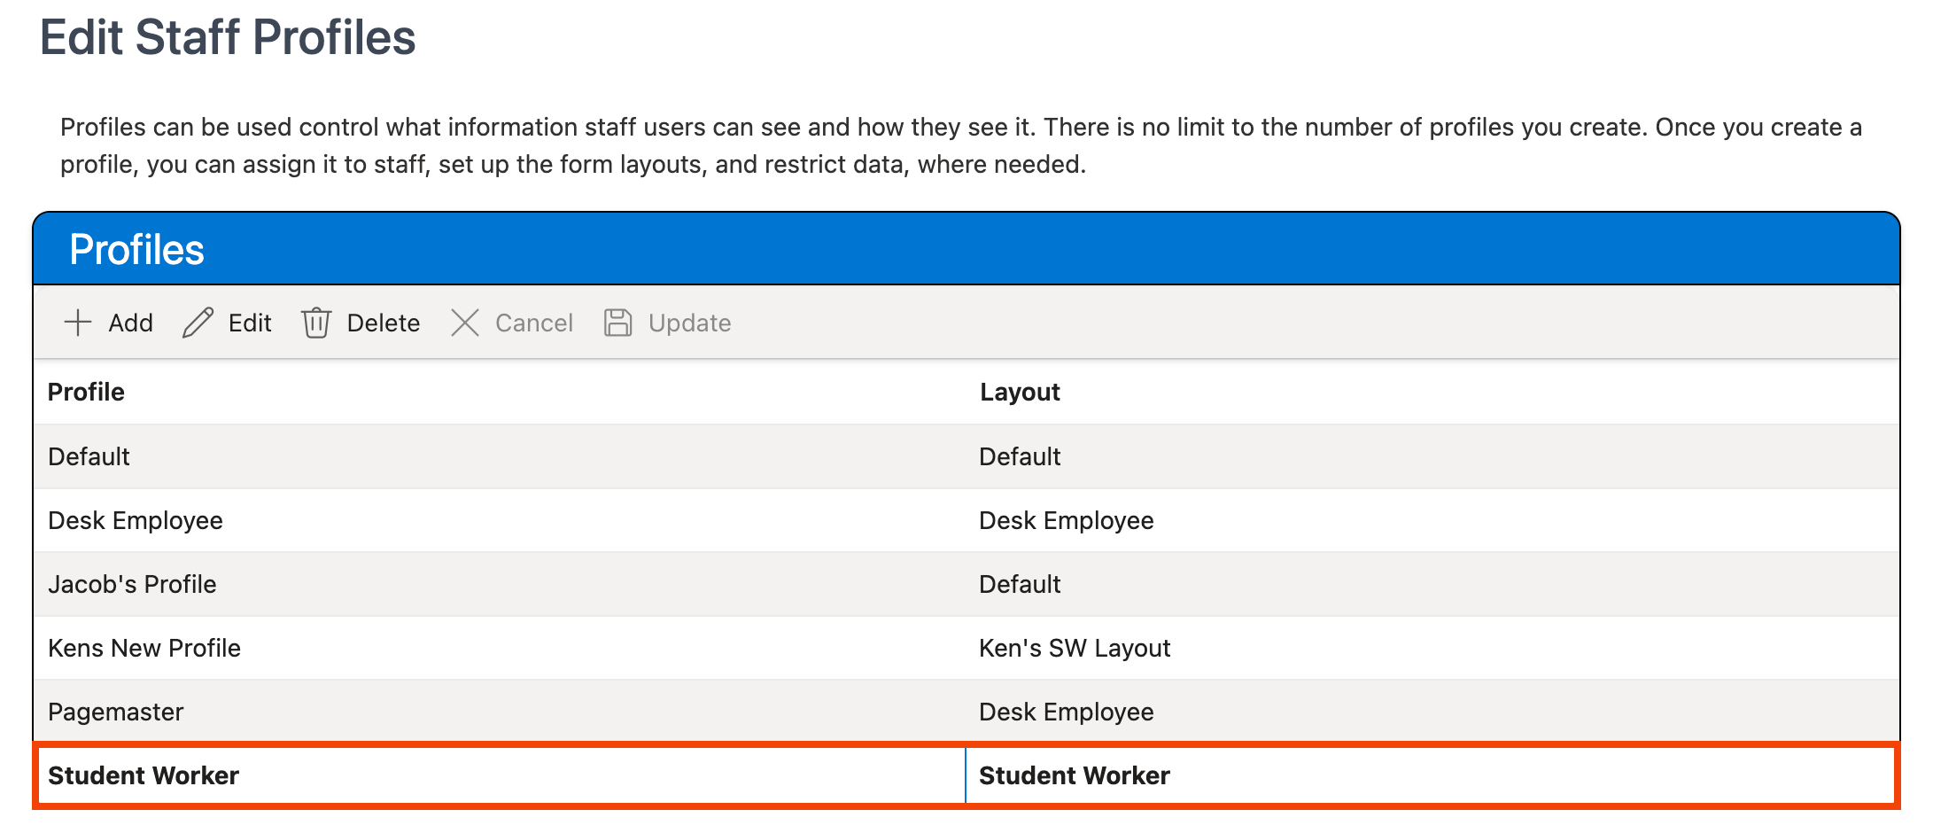The width and height of the screenshot is (1933, 833).
Task: Click the Edit button in the toolbar
Action: click(x=249, y=323)
